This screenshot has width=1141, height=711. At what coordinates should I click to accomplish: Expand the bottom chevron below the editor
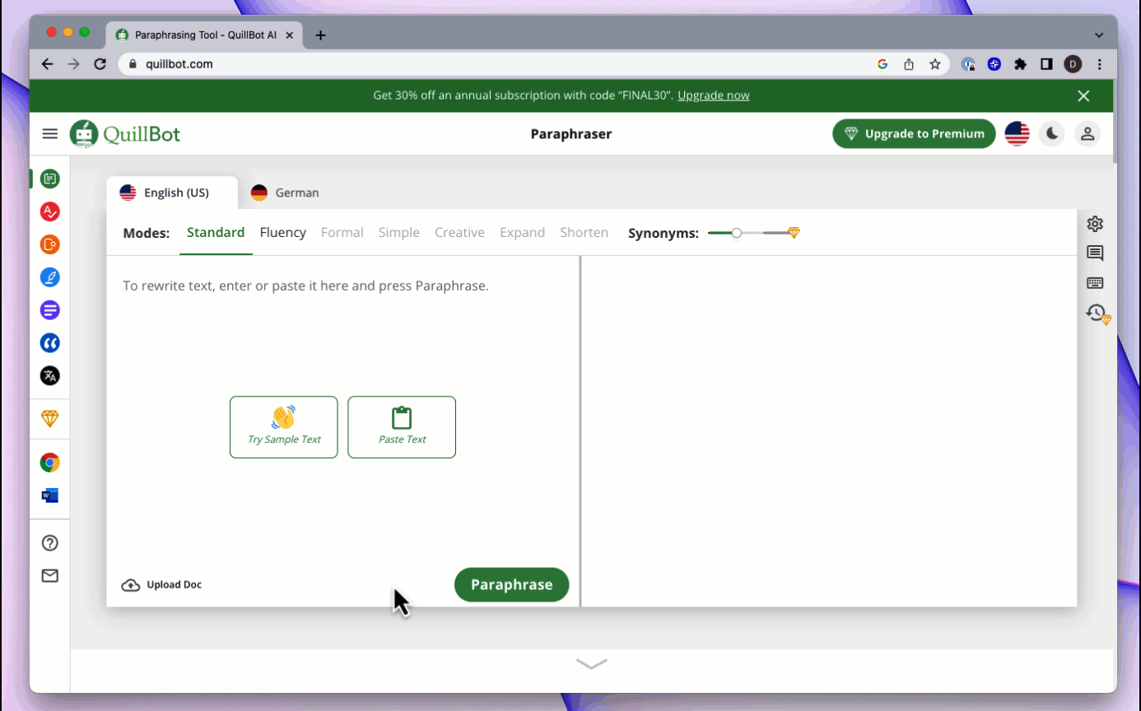click(x=592, y=663)
